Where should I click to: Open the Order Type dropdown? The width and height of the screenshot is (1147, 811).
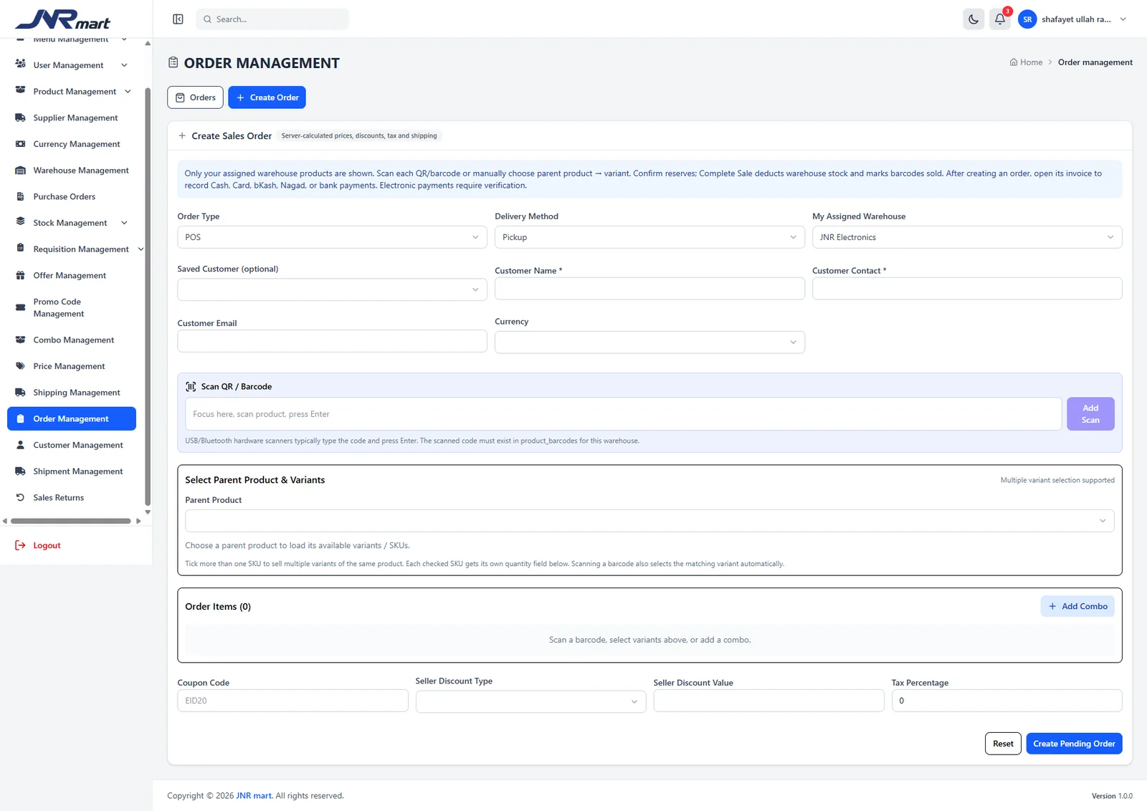pos(332,237)
